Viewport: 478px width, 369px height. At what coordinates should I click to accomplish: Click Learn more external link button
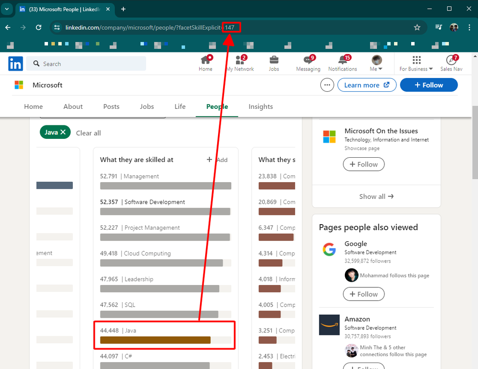tap(367, 85)
